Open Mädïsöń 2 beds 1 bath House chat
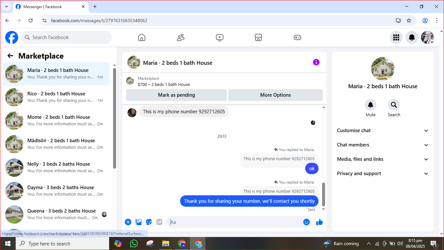 tap(56, 144)
